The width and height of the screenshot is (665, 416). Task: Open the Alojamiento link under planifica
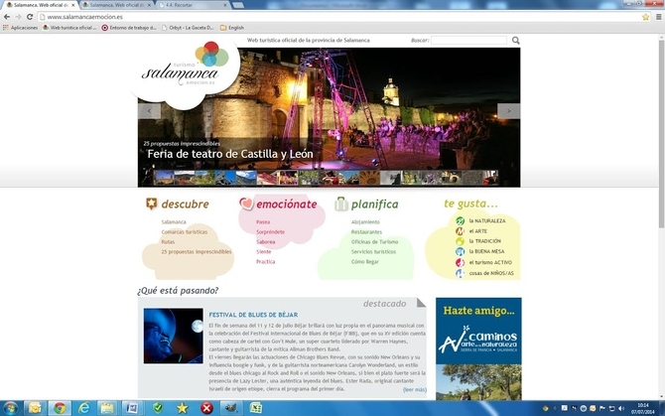[x=364, y=221]
